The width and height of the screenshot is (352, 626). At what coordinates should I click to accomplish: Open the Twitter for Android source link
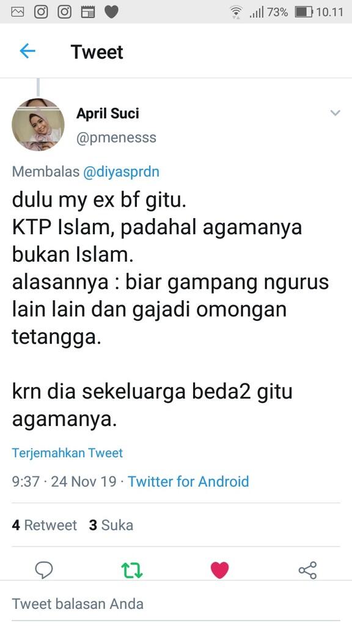(188, 482)
